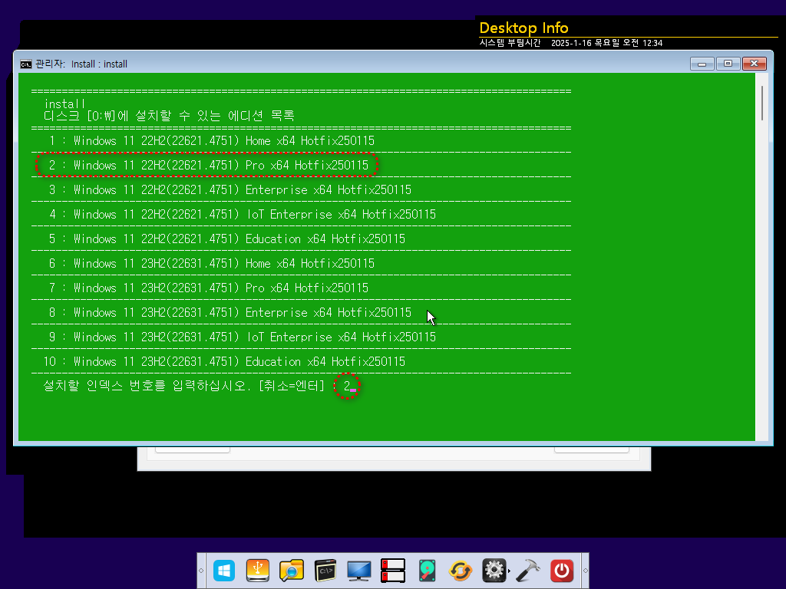Viewport: 786px width, 589px height.
Task: Open the folder search icon in the dock
Action: [x=291, y=571]
